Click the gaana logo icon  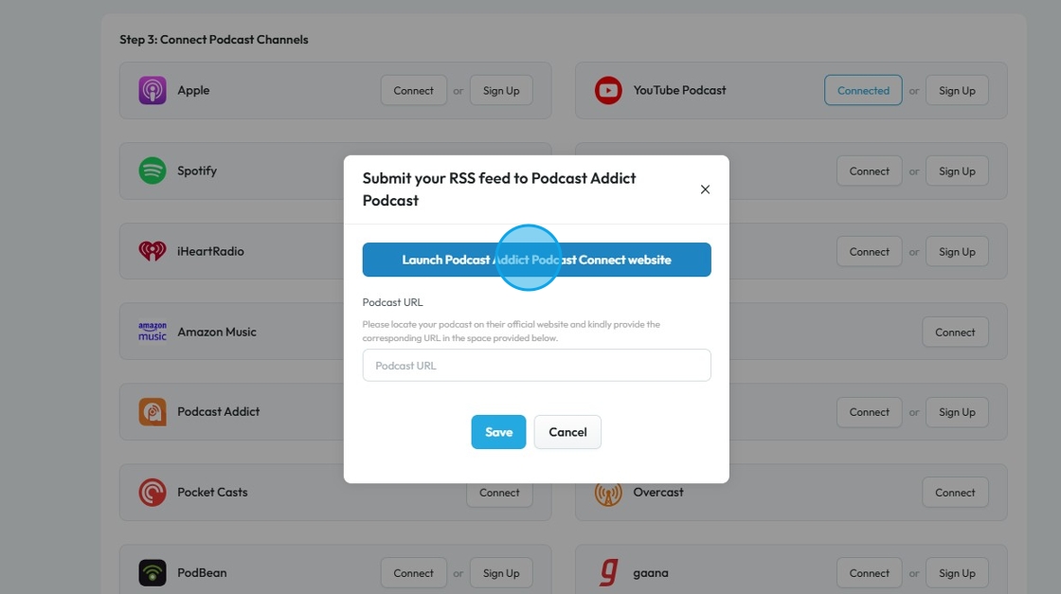pyautogui.click(x=608, y=572)
